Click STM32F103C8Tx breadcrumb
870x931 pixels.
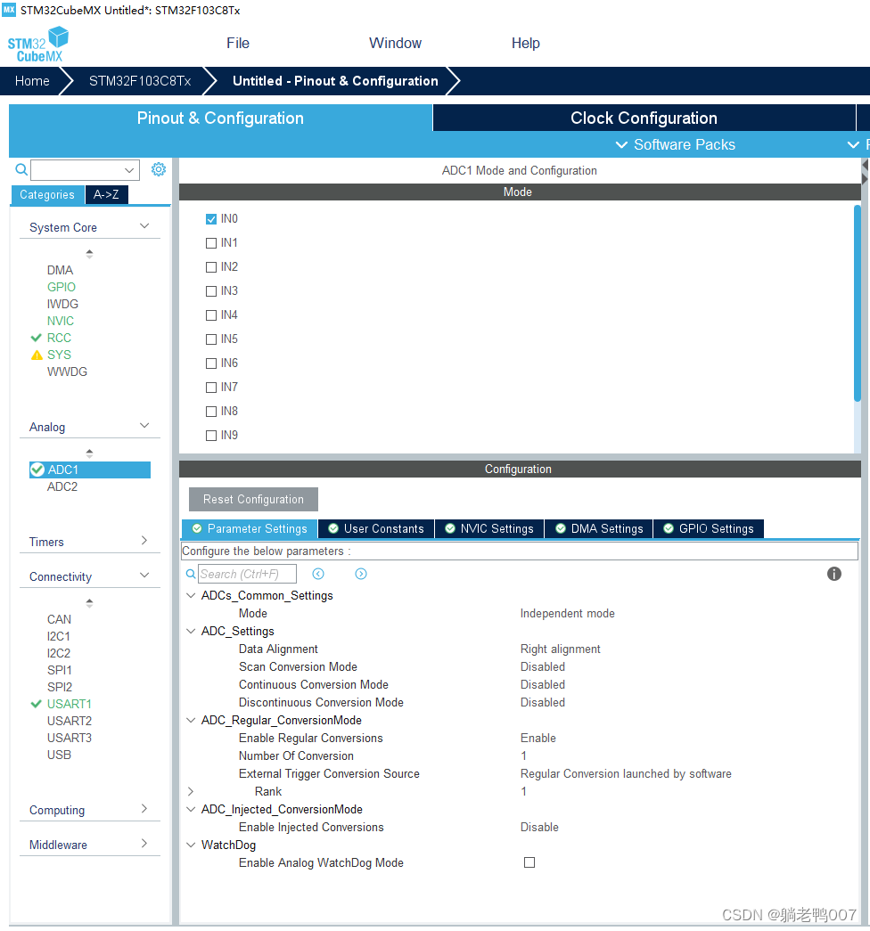[x=140, y=81]
